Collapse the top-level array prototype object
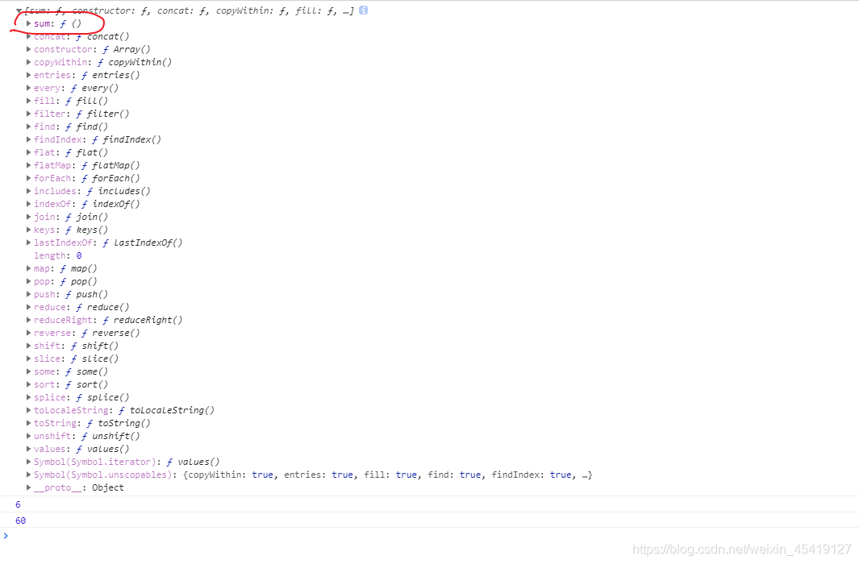The height and width of the screenshot is (564, 859). 19,11
